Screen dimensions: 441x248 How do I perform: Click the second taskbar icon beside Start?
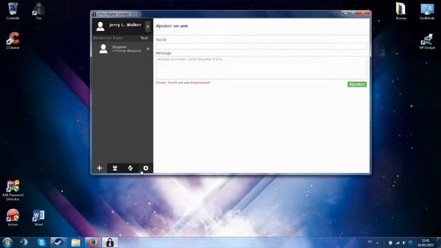coord(24,242)
